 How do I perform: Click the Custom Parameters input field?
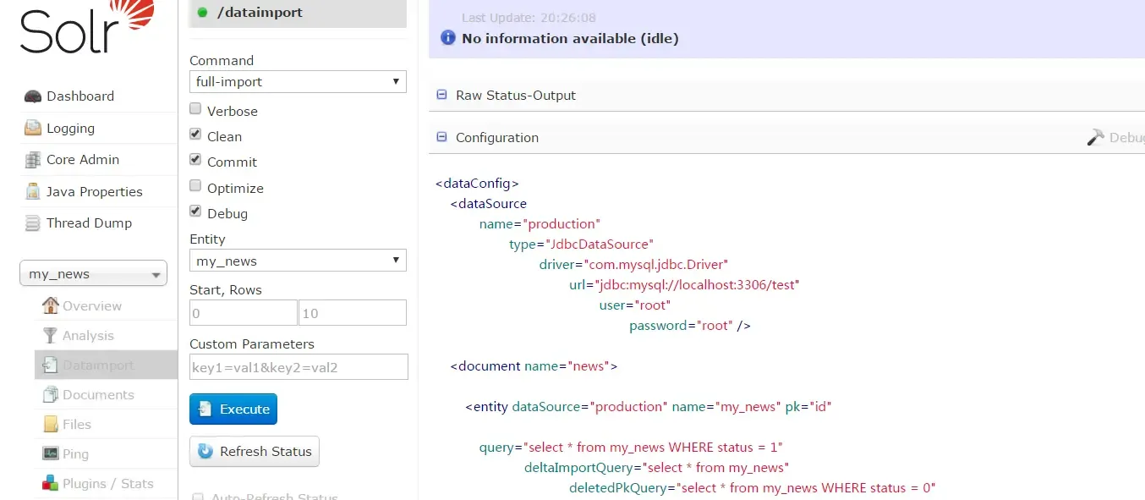(x=299, y=367)
